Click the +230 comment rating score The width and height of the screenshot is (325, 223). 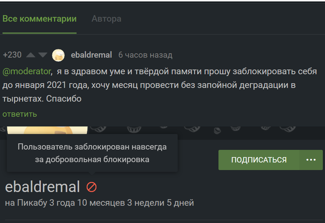point(12,55)
